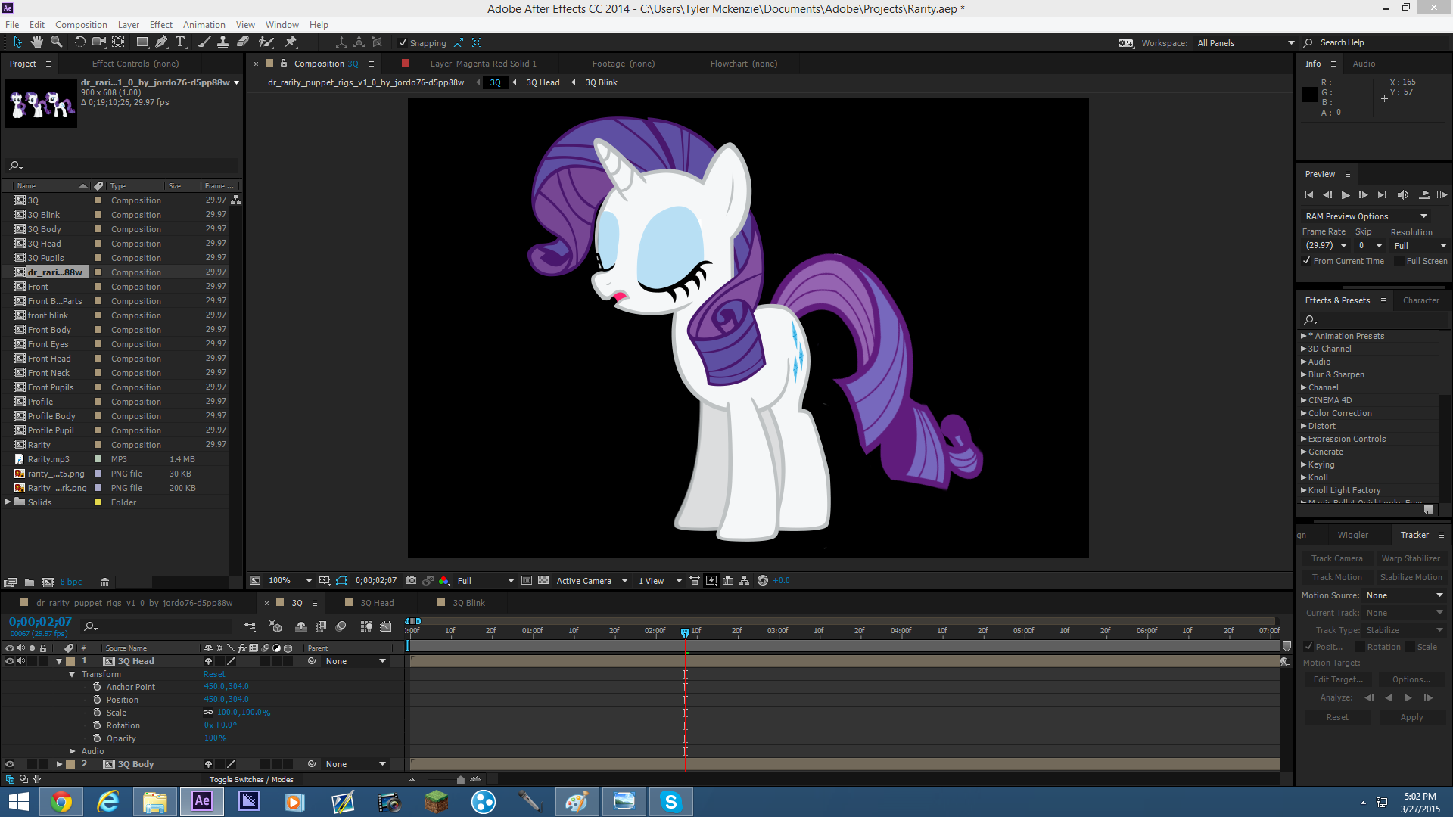Image resolution: width=1453 pixels, height=817 pixels.
Task: Hide the 3Q Head layer eye
Action: click(10, 661)
